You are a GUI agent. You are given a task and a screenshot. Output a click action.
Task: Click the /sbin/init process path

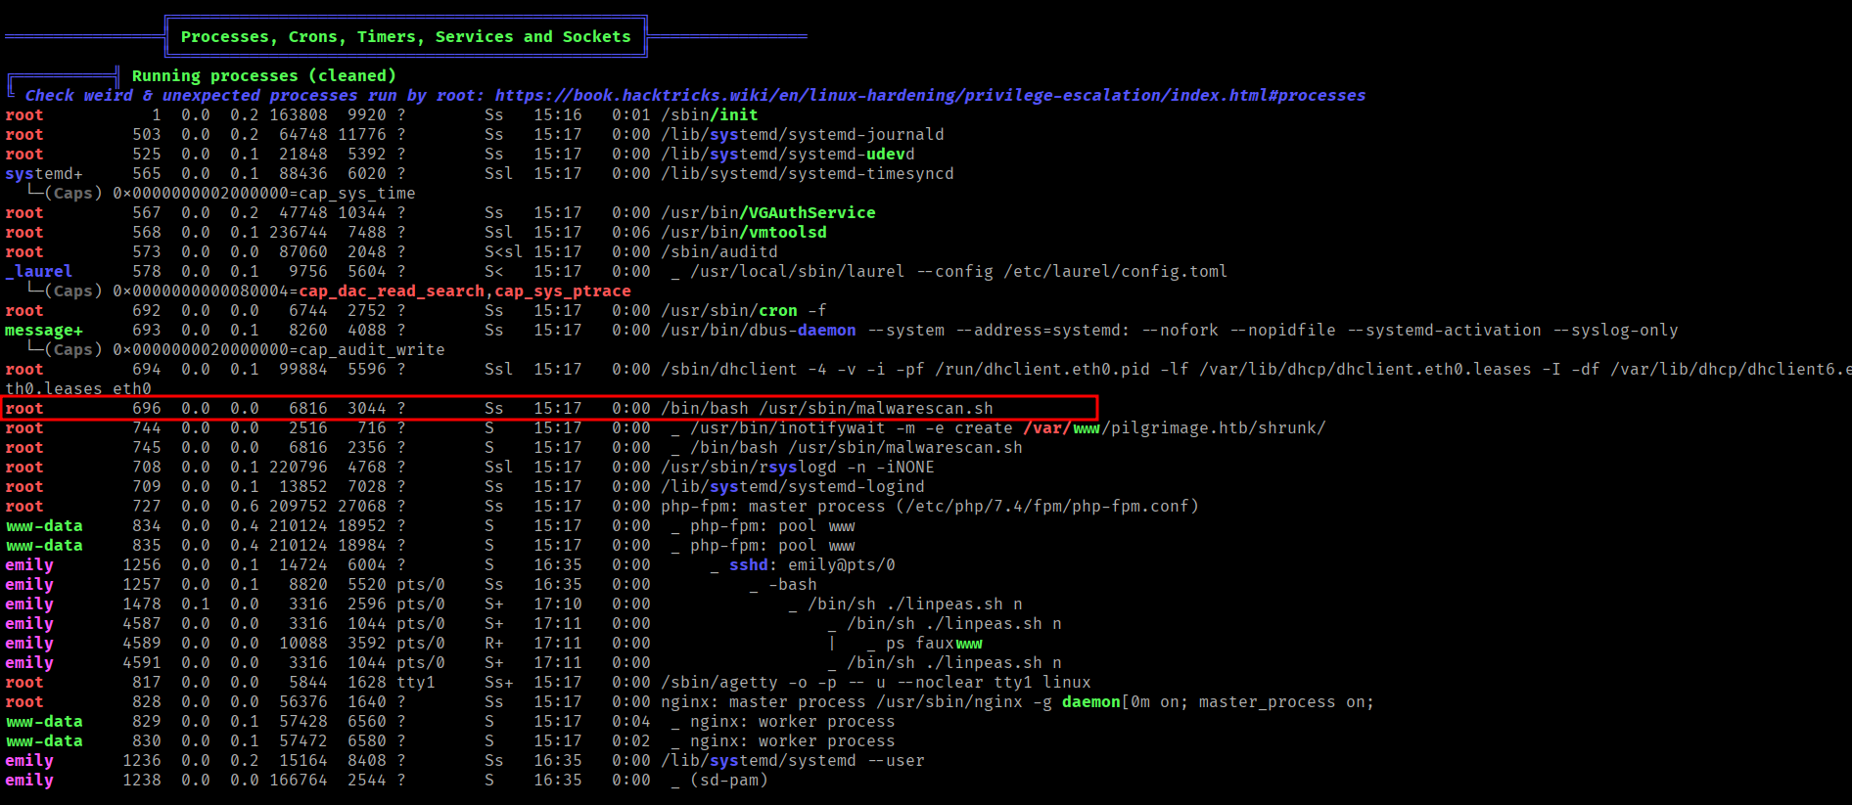710,114
